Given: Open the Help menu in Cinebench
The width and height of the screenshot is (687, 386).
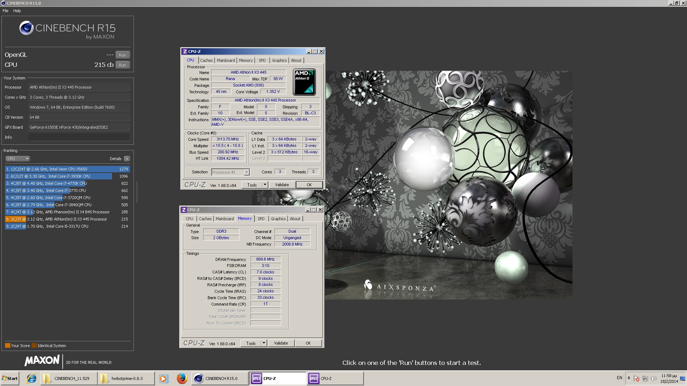Looking at the screenshot, I should (17, 11).
